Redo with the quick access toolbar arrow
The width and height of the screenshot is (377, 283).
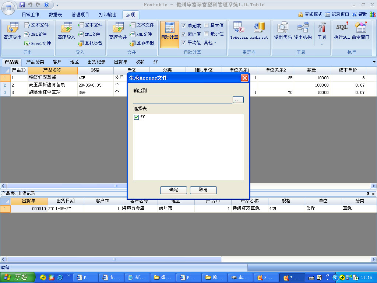point(38,4)
